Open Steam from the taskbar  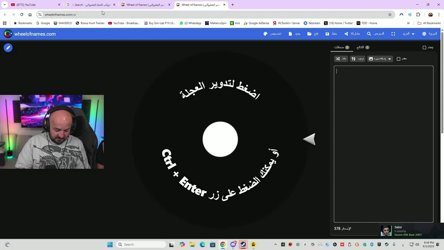(243, 244)
